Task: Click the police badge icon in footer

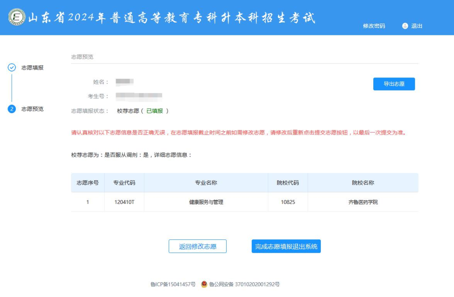Action: pos(204,284)
